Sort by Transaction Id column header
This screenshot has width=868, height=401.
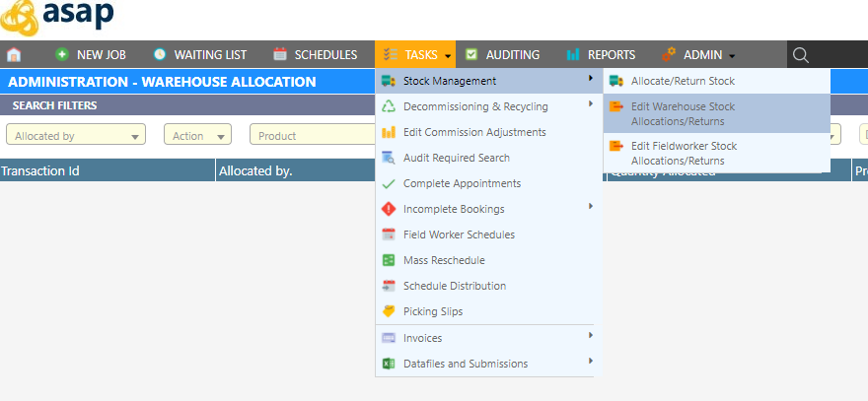(40, 171)
